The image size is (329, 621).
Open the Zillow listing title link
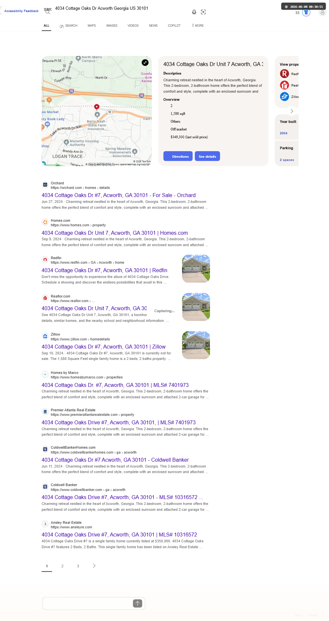(x=104, y=347)
